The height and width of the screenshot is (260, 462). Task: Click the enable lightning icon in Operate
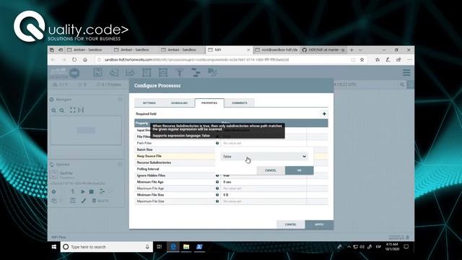tap(73, 191)
